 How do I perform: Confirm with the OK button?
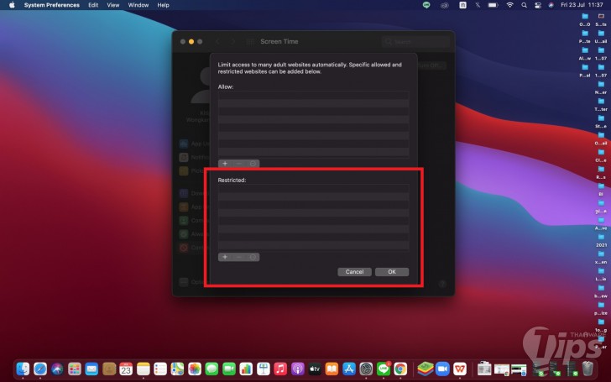392,272
